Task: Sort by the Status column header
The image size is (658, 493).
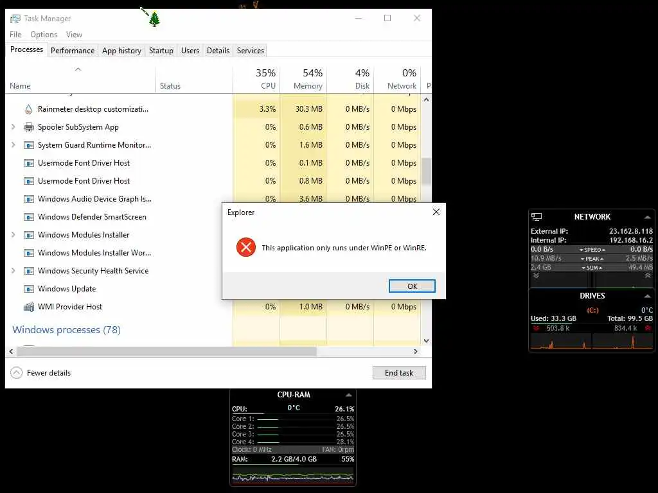Action: coord(194,80)
